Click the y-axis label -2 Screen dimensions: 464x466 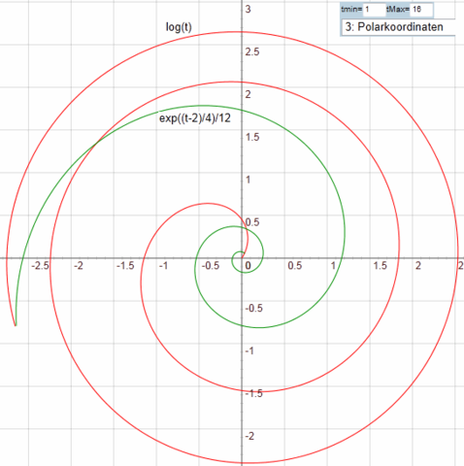click(x=249, y=436)
